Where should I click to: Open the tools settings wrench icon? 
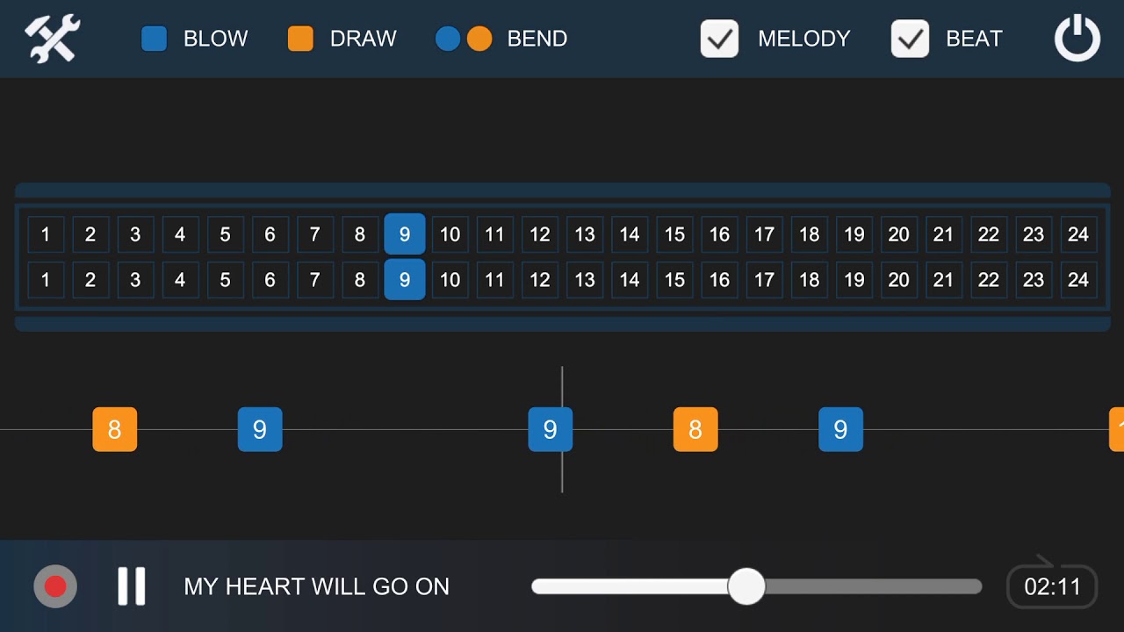53,39
